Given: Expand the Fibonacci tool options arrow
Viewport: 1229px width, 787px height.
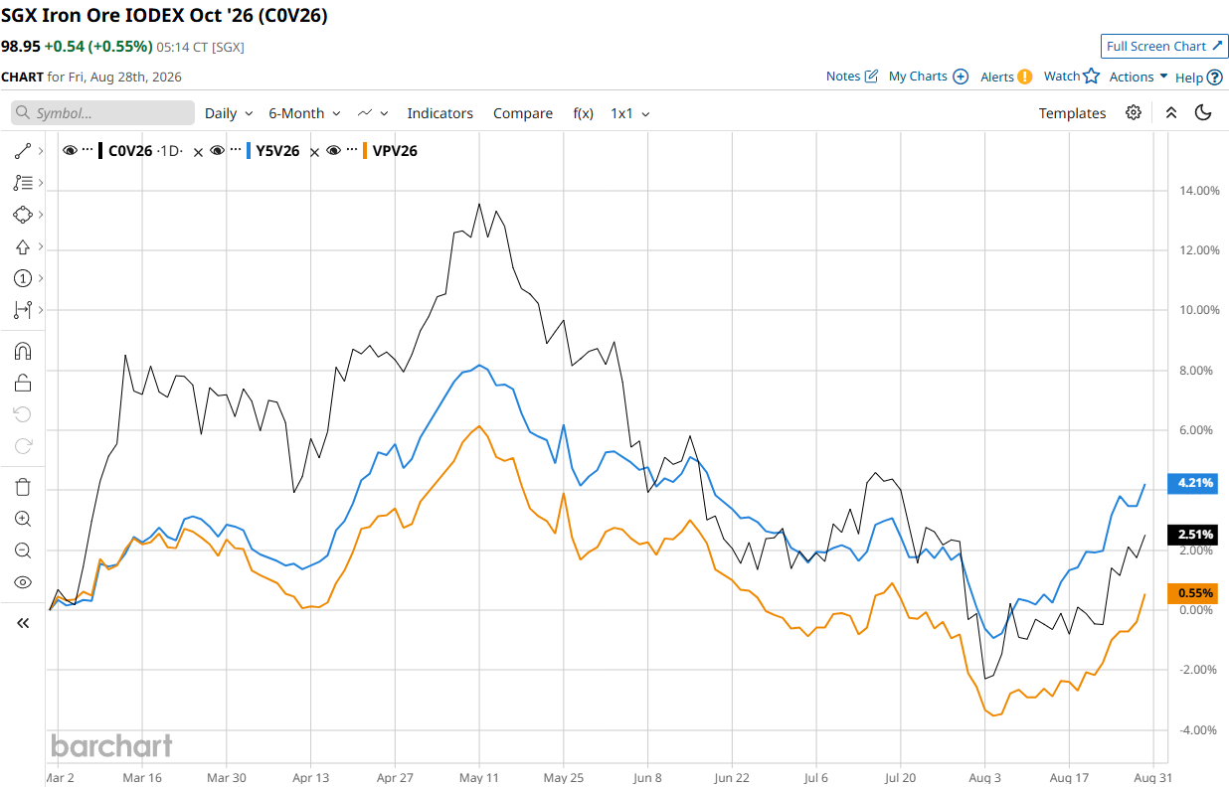Looking at the screenshot, I should pyautogui.click(x=41, y=183).
